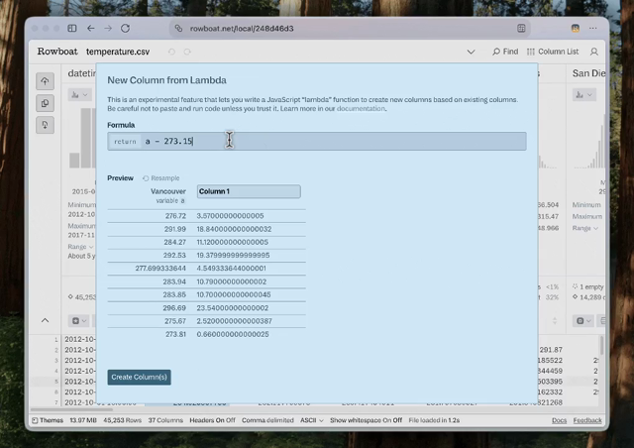
Task: Click preview value 276.72
Action: [x=175, y=216]
